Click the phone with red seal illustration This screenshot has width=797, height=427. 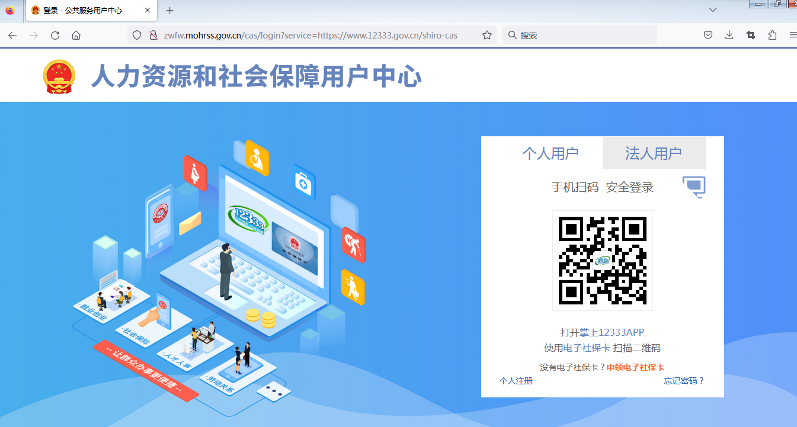tap(160, 221)
